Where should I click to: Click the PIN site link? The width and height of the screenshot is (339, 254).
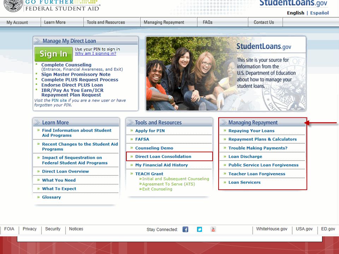coord(59,101)
